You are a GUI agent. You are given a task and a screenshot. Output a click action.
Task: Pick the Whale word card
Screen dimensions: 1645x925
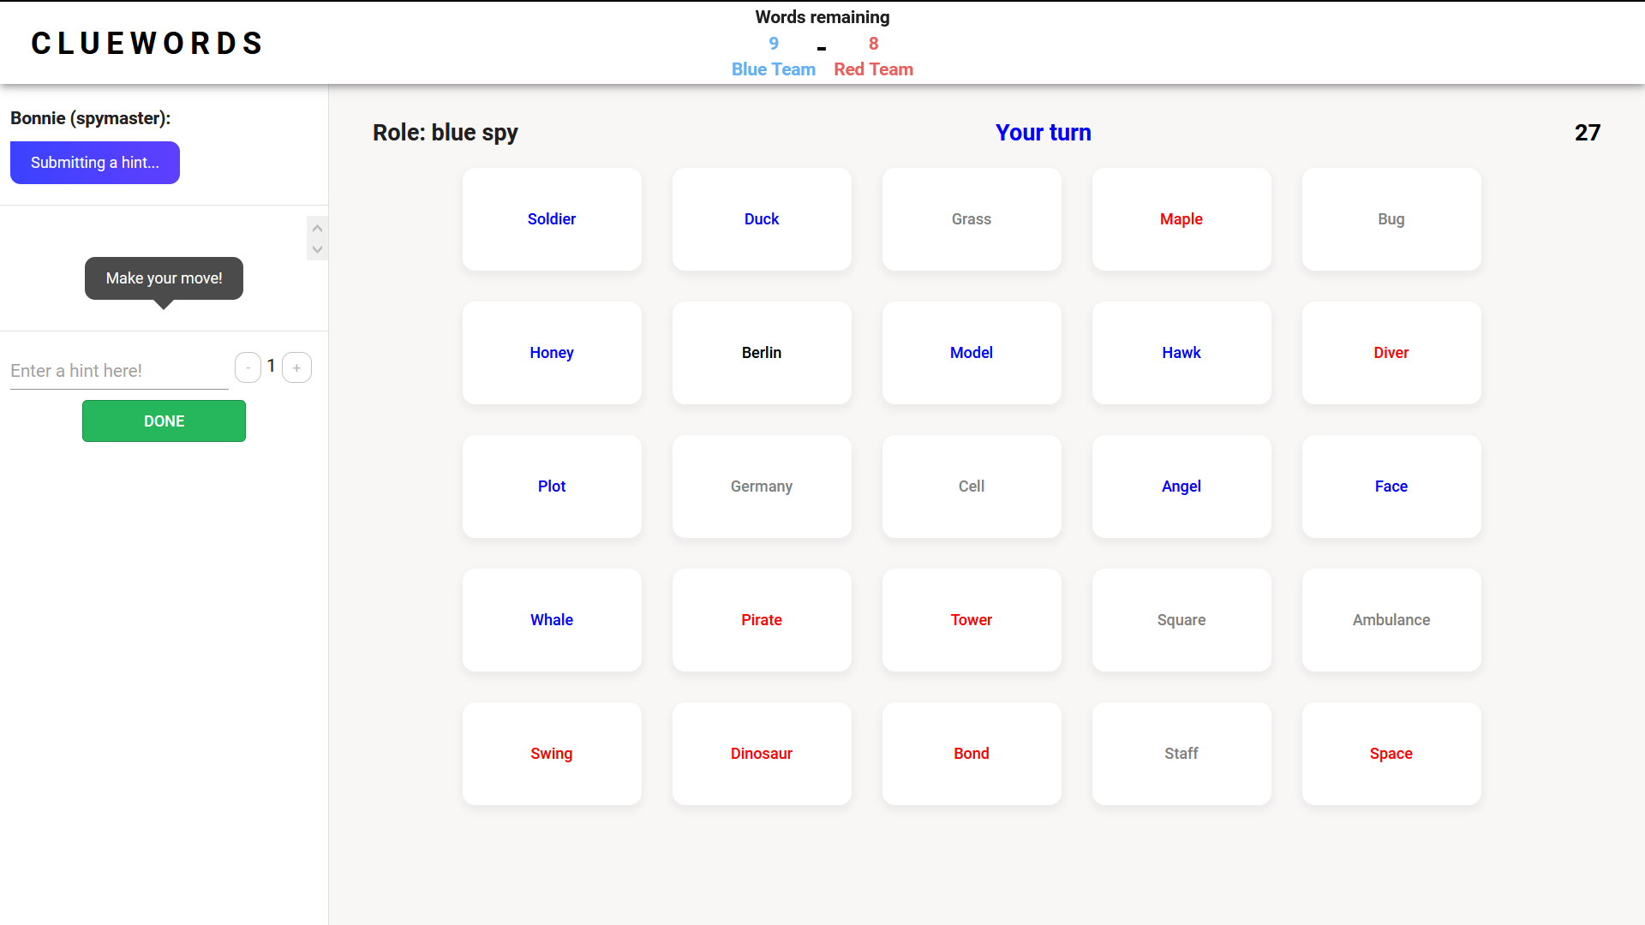pyautogui.click(x=552, y=620)
